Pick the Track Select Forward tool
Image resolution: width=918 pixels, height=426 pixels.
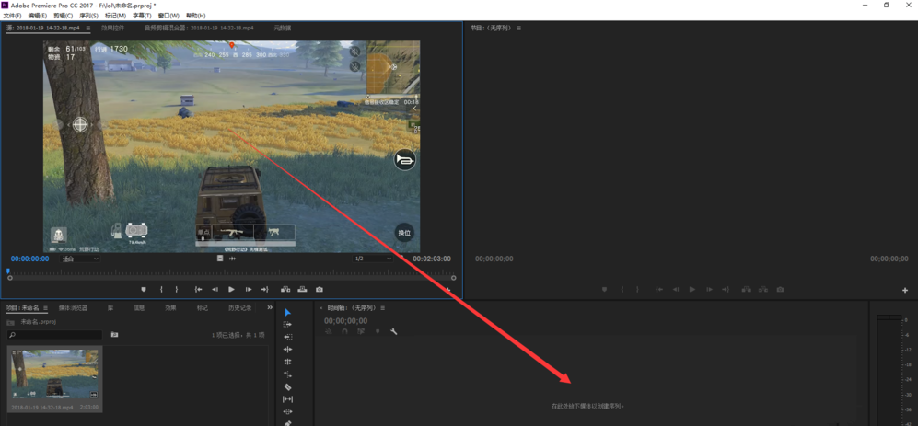pyautogui.click(x=287, y=325)
